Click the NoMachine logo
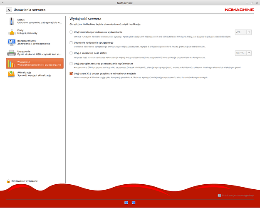 pos(239,10)
